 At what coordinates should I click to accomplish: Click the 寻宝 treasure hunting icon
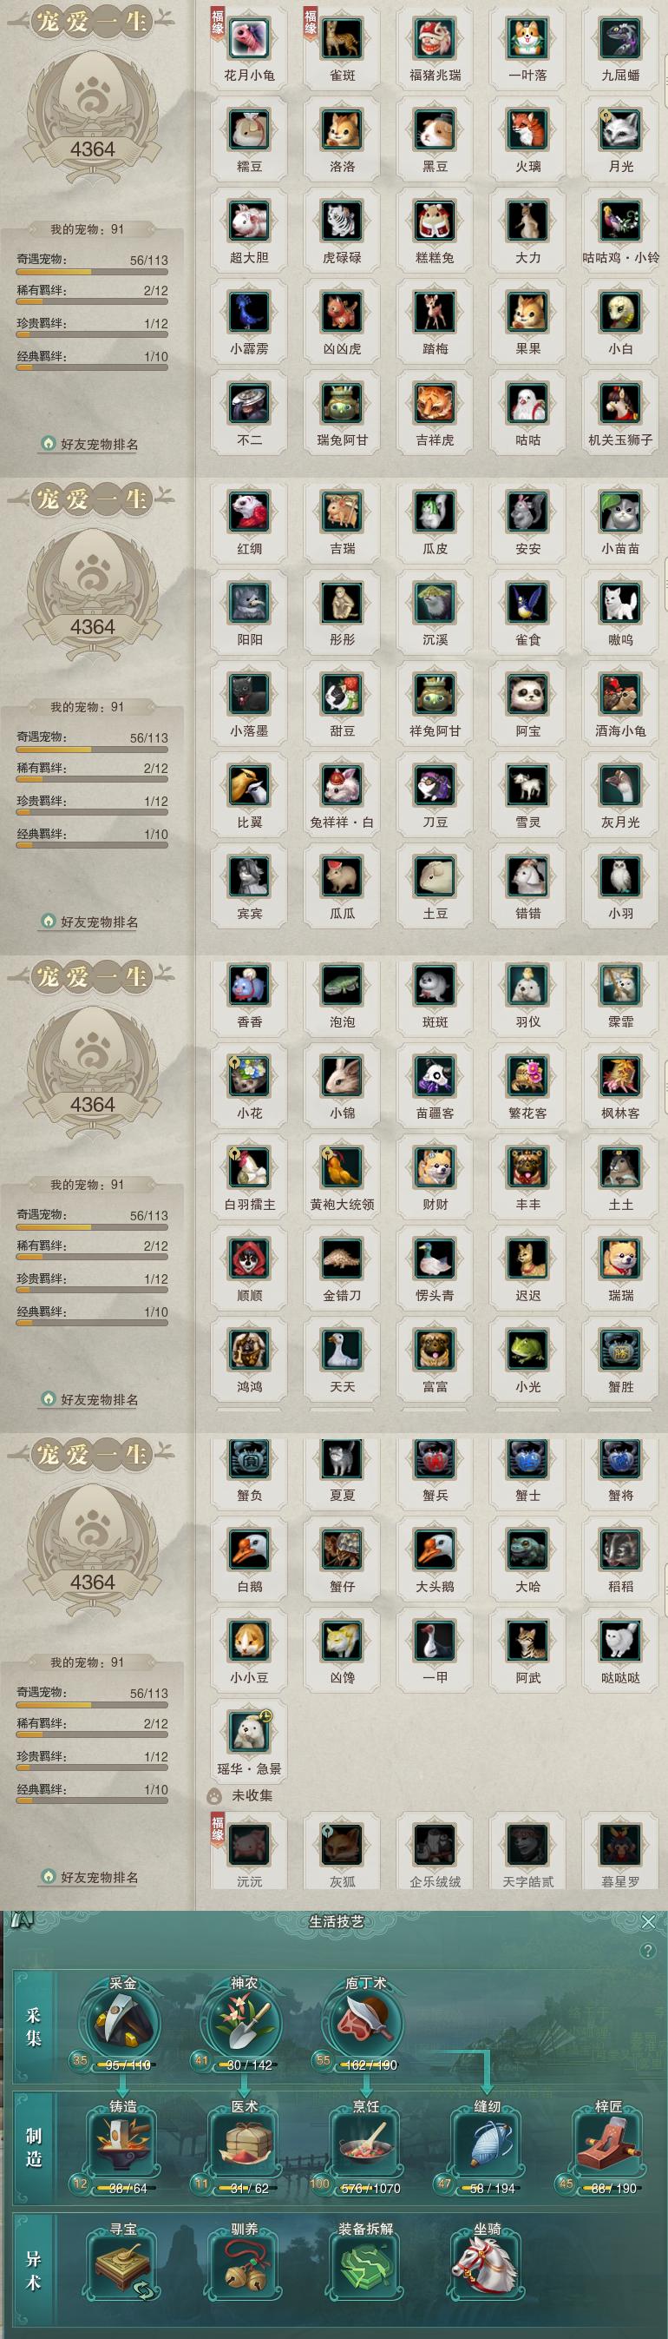[122, 2265]
